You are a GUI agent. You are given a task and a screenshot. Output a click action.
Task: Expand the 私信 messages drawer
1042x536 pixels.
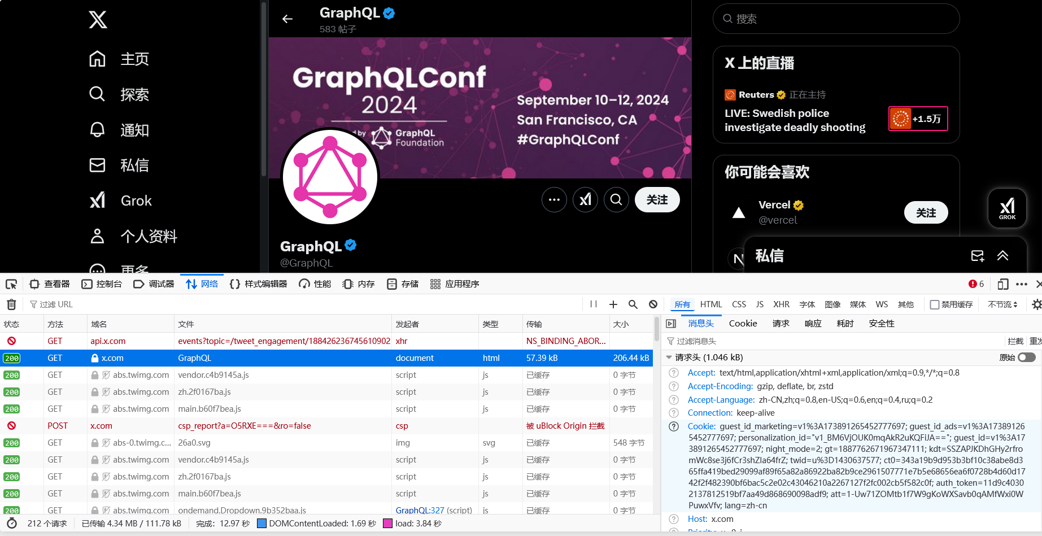(x=1003, y=256)
